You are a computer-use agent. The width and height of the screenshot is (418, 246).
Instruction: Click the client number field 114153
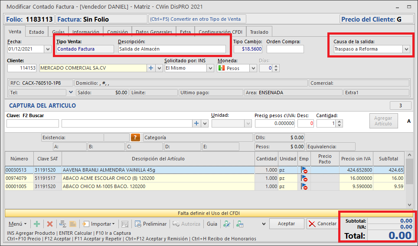click(x=22, y=68)
